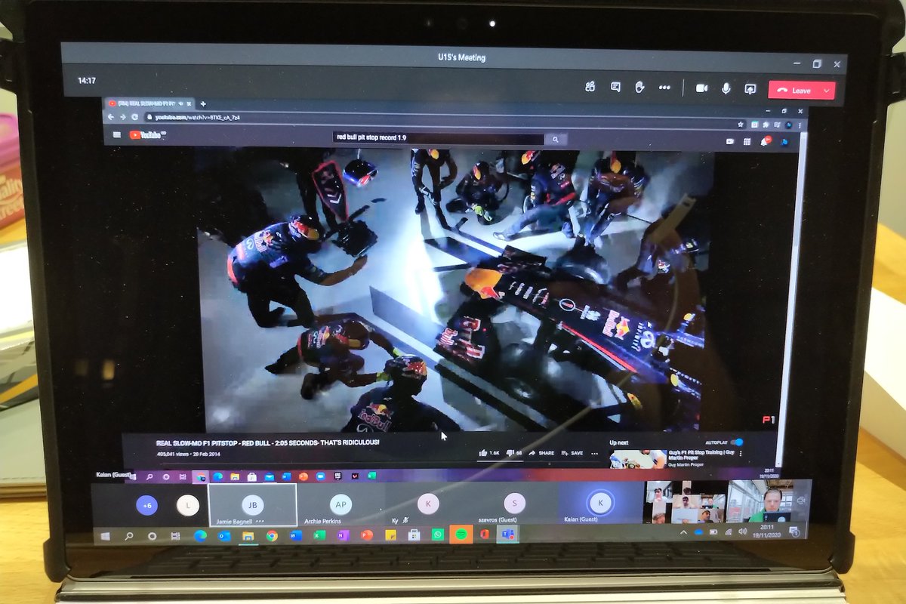
Task: Open OneNote from the taskbar
Action: click(343, 535)
